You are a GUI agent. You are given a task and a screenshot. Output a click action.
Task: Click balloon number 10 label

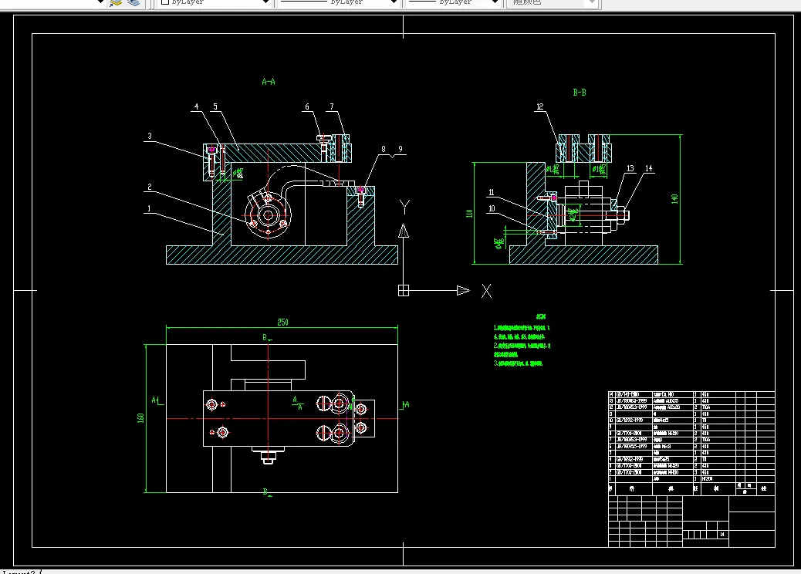pos(492,208)
